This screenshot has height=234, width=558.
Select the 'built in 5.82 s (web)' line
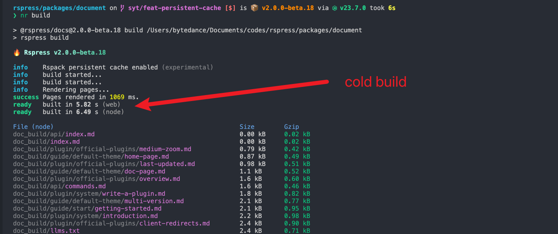tap(81, 104)
